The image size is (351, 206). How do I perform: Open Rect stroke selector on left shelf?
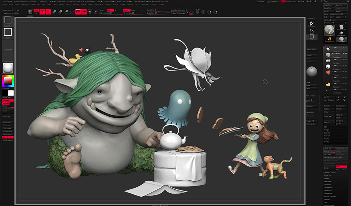pos(8,33)
